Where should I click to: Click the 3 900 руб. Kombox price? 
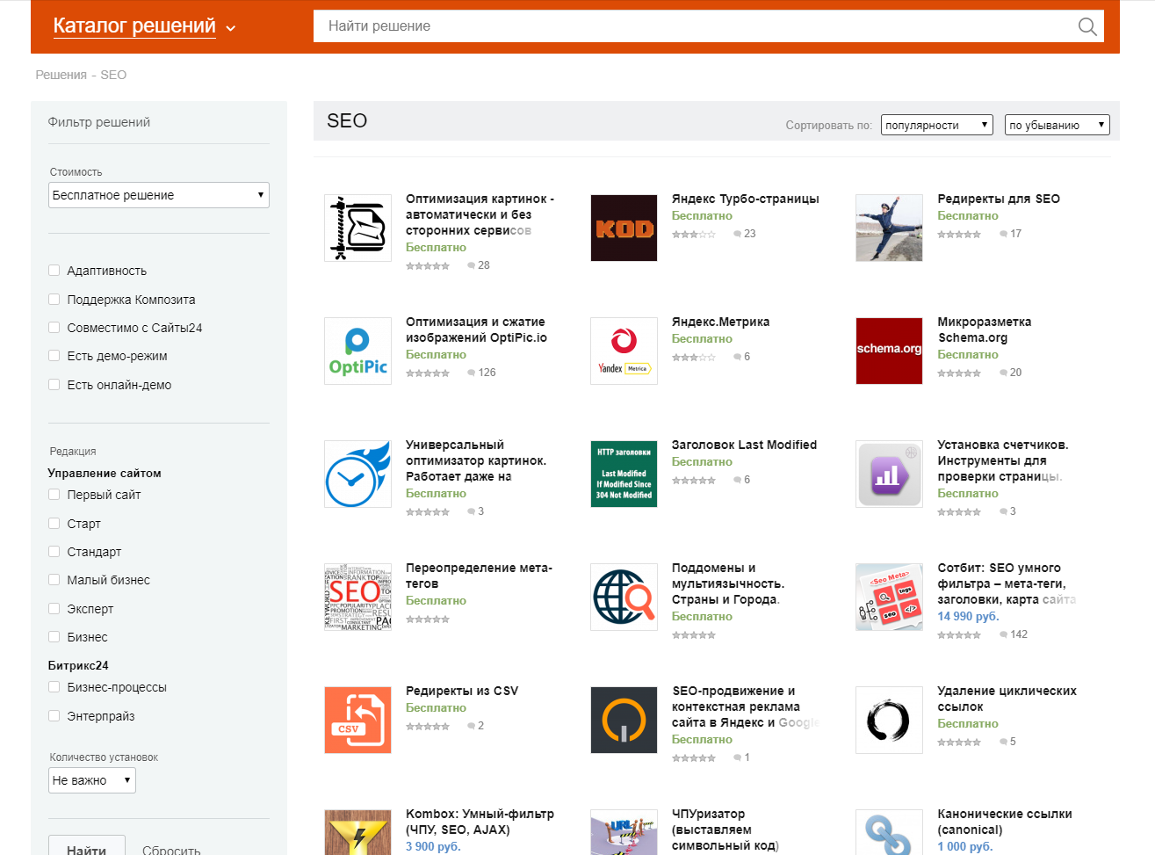[433, 846]
